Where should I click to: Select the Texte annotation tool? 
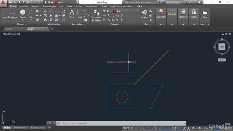(72, 14)
